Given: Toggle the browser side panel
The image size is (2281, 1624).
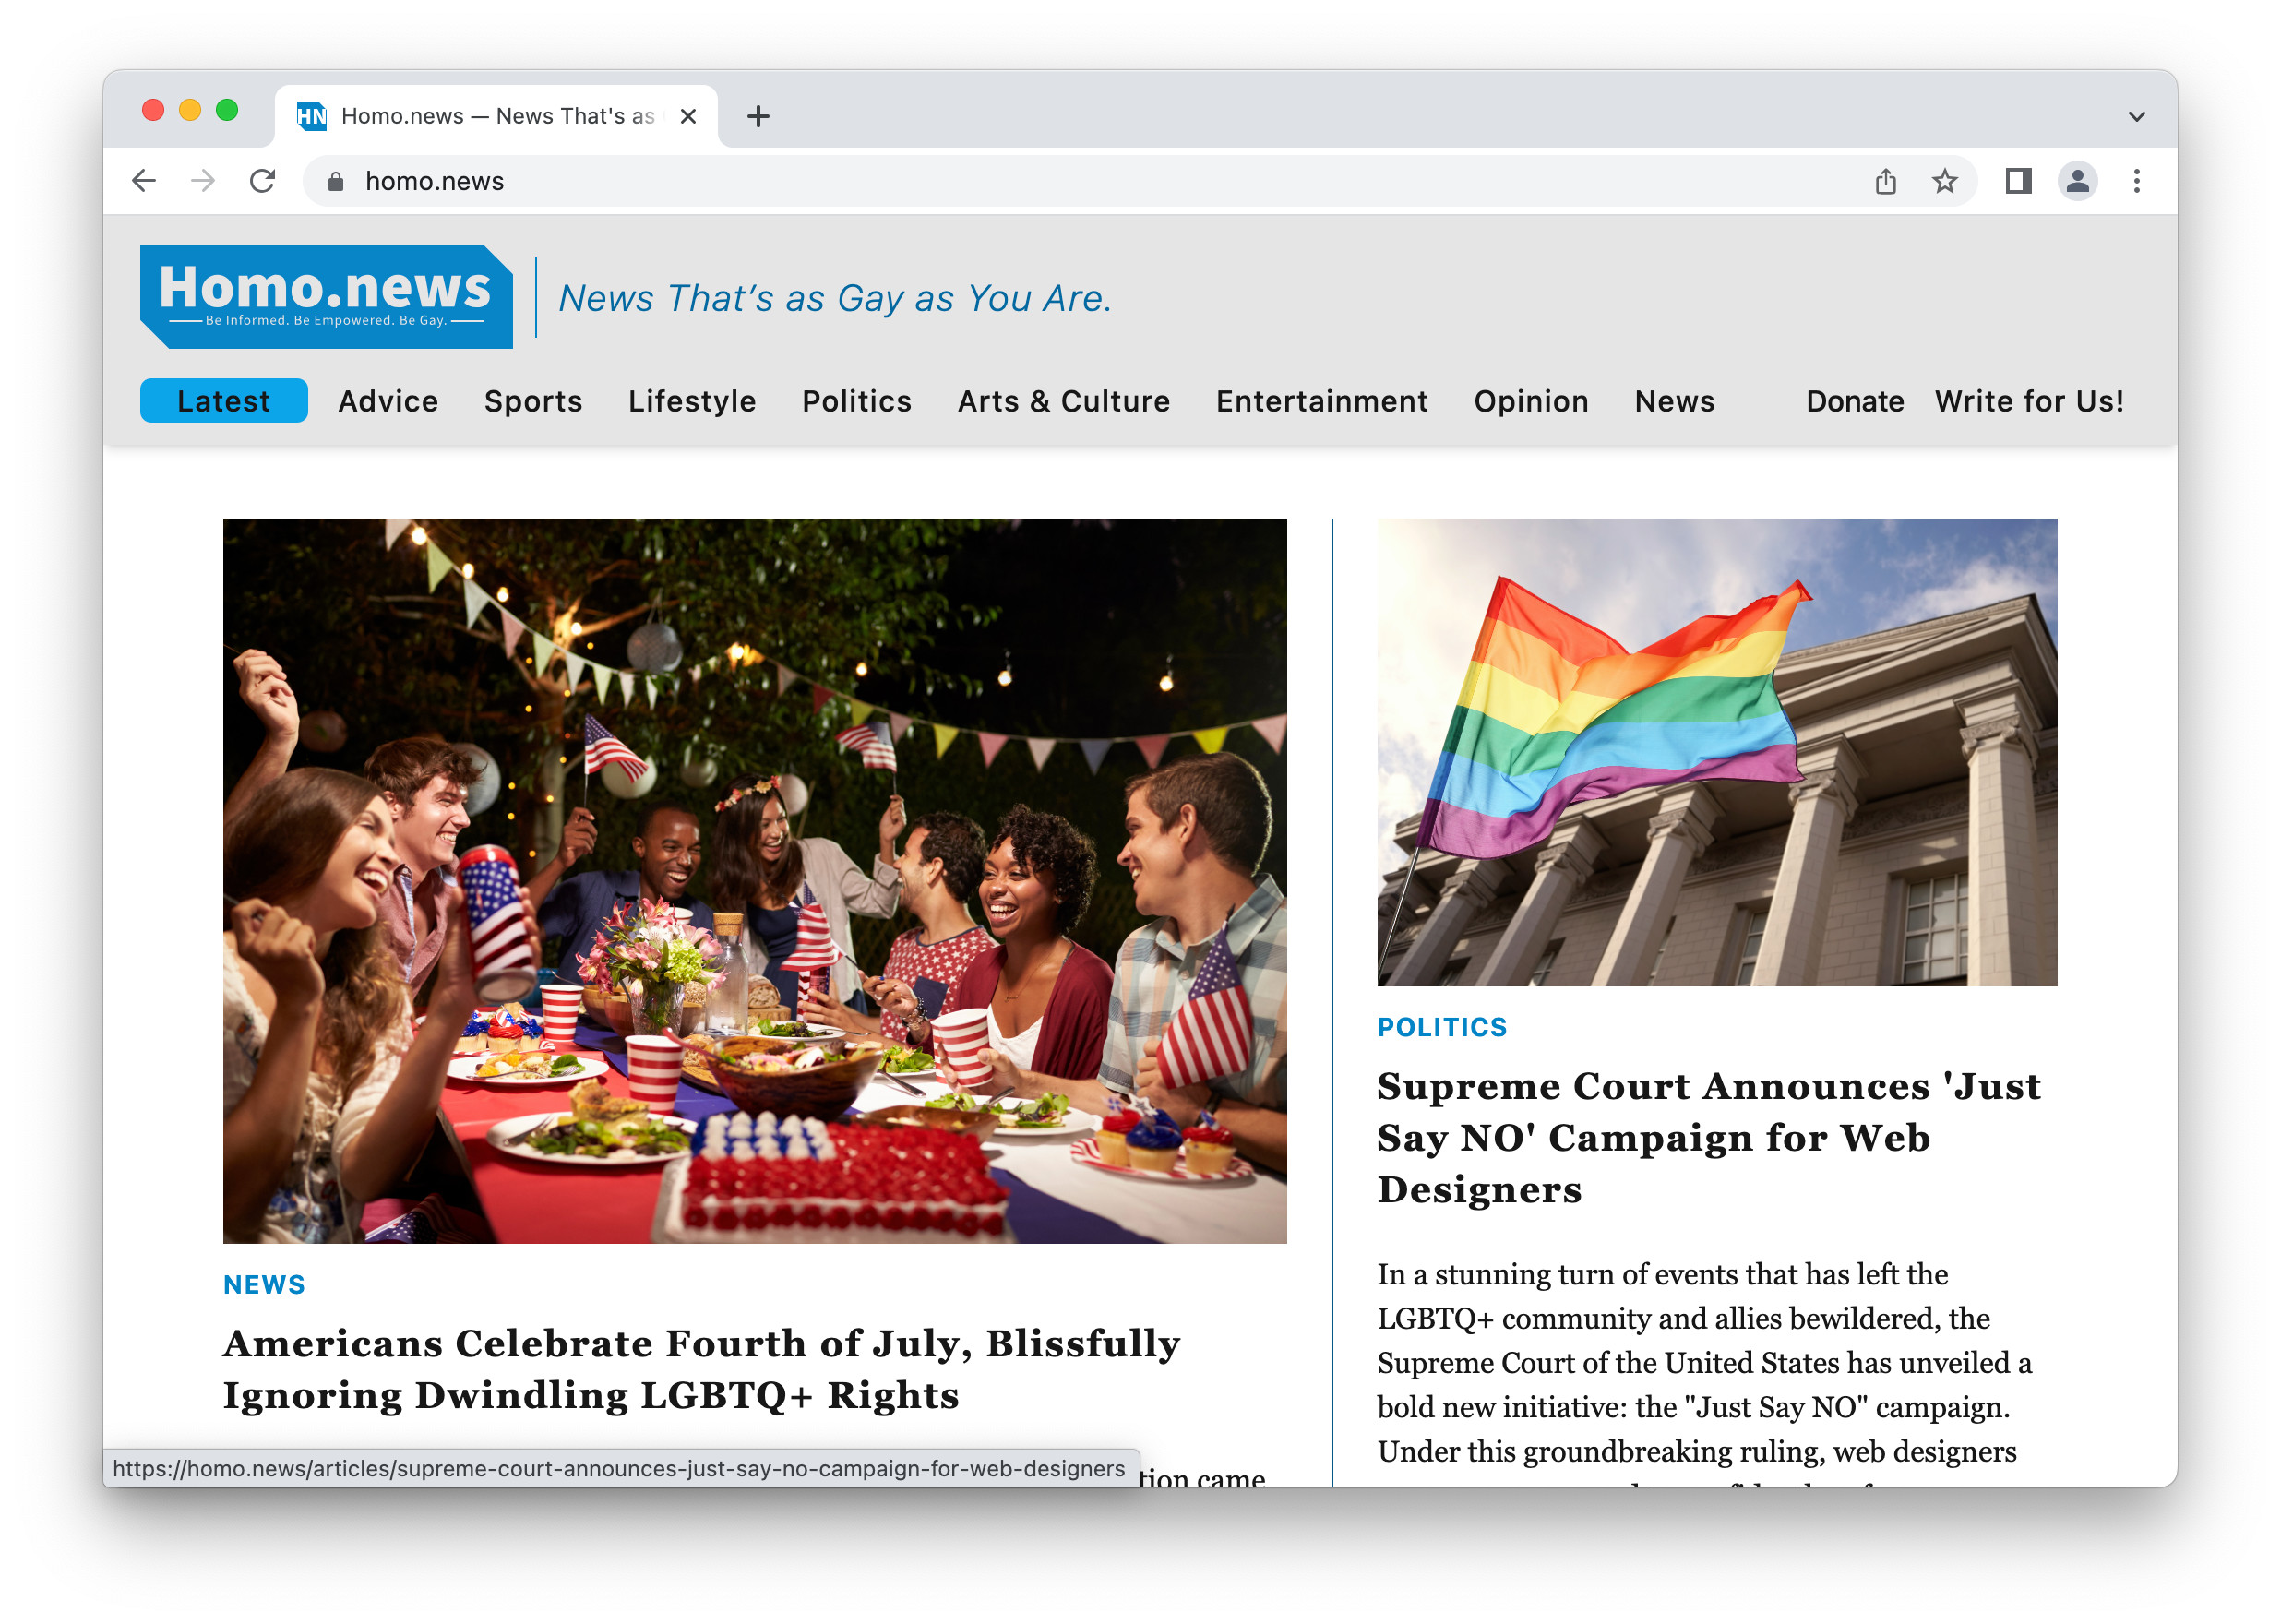Looking at the screenshot, I should 2017,181.
